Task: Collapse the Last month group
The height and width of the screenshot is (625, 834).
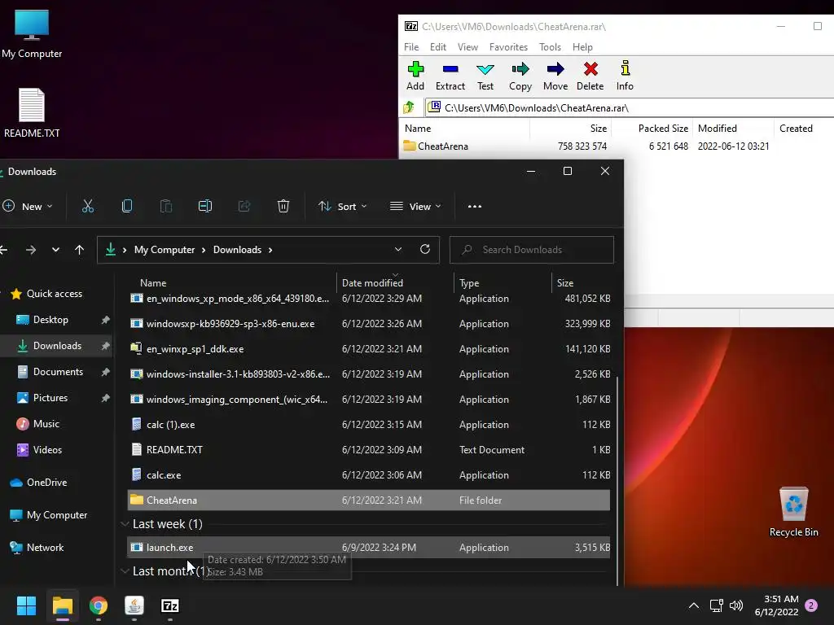Action: 125,571
